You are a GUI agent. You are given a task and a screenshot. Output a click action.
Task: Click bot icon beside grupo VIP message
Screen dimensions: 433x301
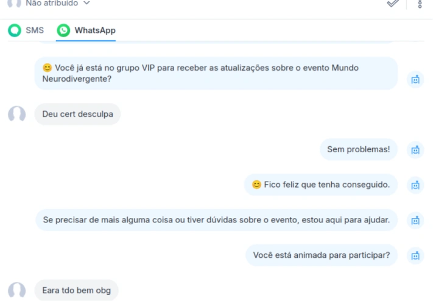(x=415, y=79)
